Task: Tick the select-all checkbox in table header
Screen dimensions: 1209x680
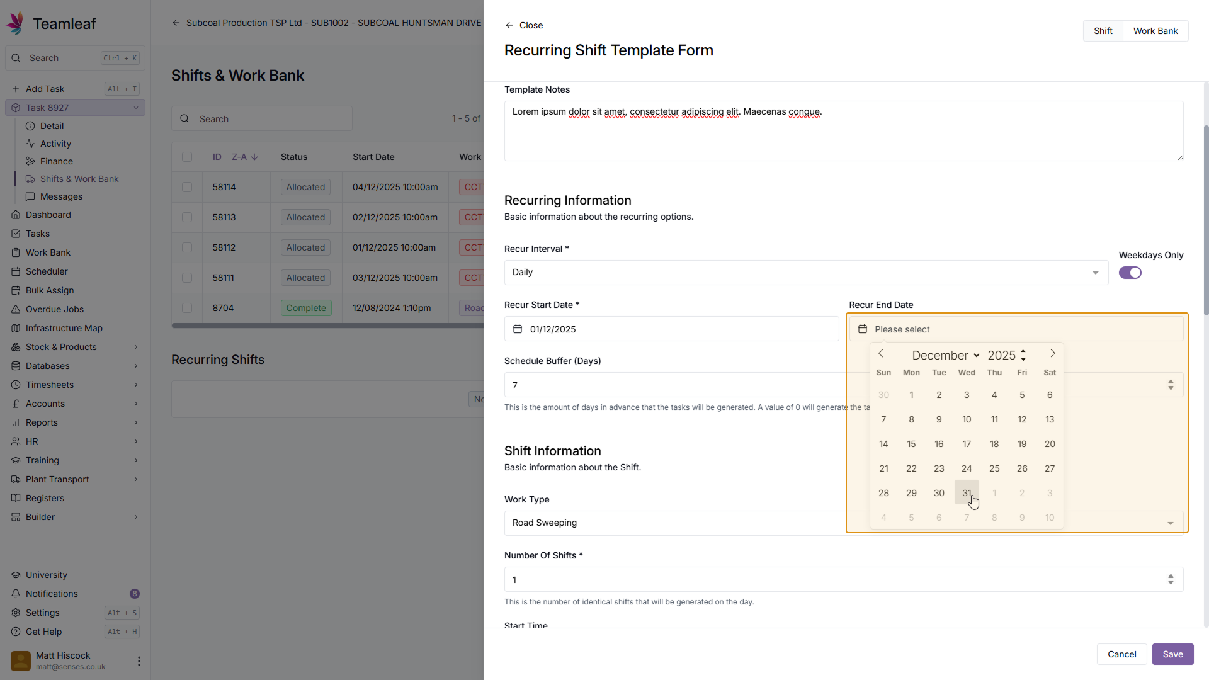Action: pyautogui.click(x=187, y=157)
